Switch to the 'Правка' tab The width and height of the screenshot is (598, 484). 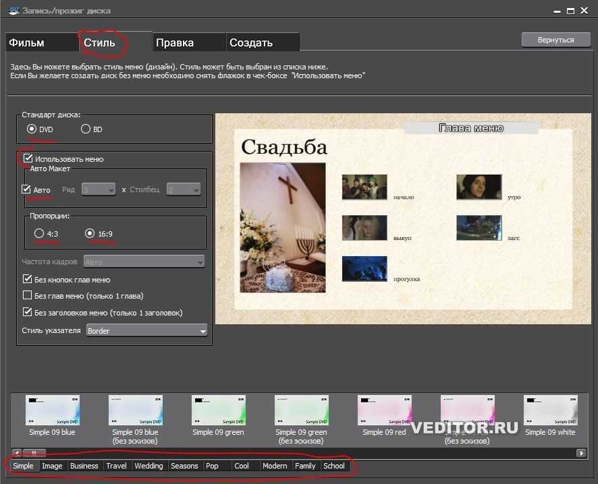[175, 42]
